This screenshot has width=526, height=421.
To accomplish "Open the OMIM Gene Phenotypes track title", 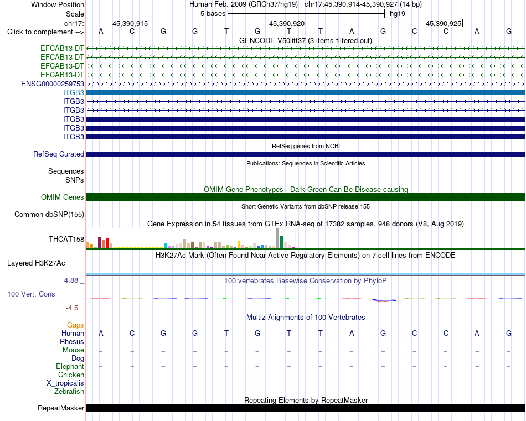I will (x=306, y=189).
